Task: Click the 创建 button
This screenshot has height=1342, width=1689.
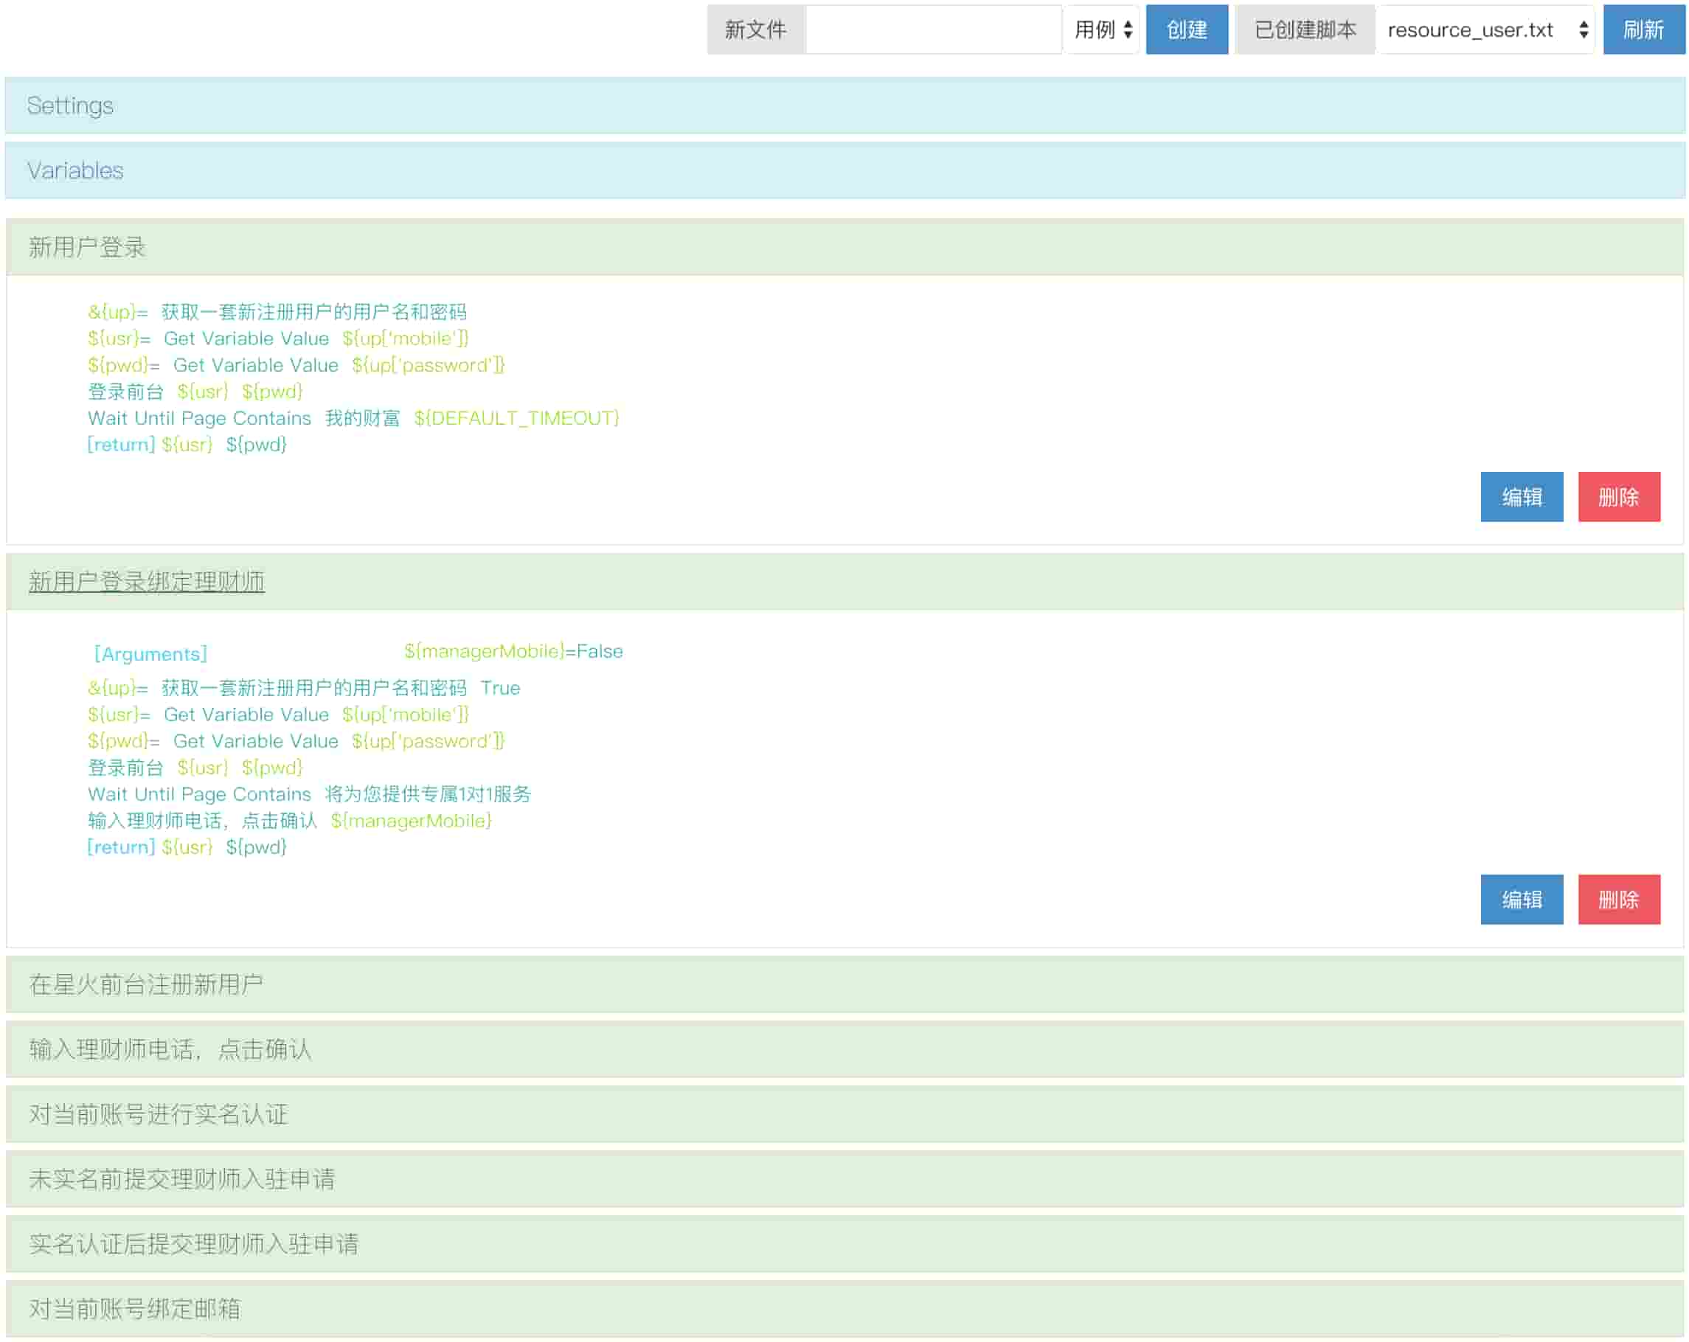Action: pyautogui.click(x=1186, y=29)
